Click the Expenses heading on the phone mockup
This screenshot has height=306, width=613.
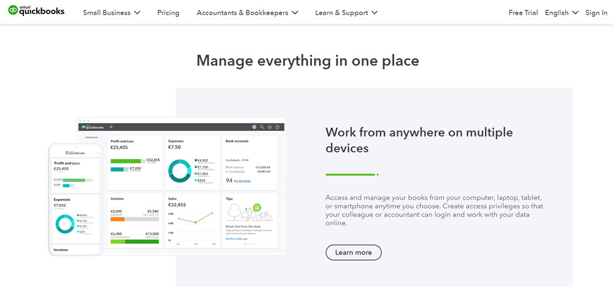click(x=62, y=200)
